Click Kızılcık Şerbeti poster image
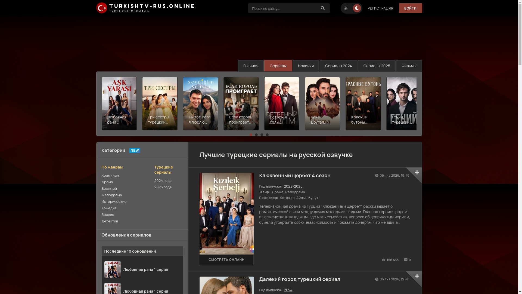 pos(226,214)
